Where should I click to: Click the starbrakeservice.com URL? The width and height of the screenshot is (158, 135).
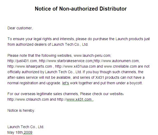(x=66, y=61)
